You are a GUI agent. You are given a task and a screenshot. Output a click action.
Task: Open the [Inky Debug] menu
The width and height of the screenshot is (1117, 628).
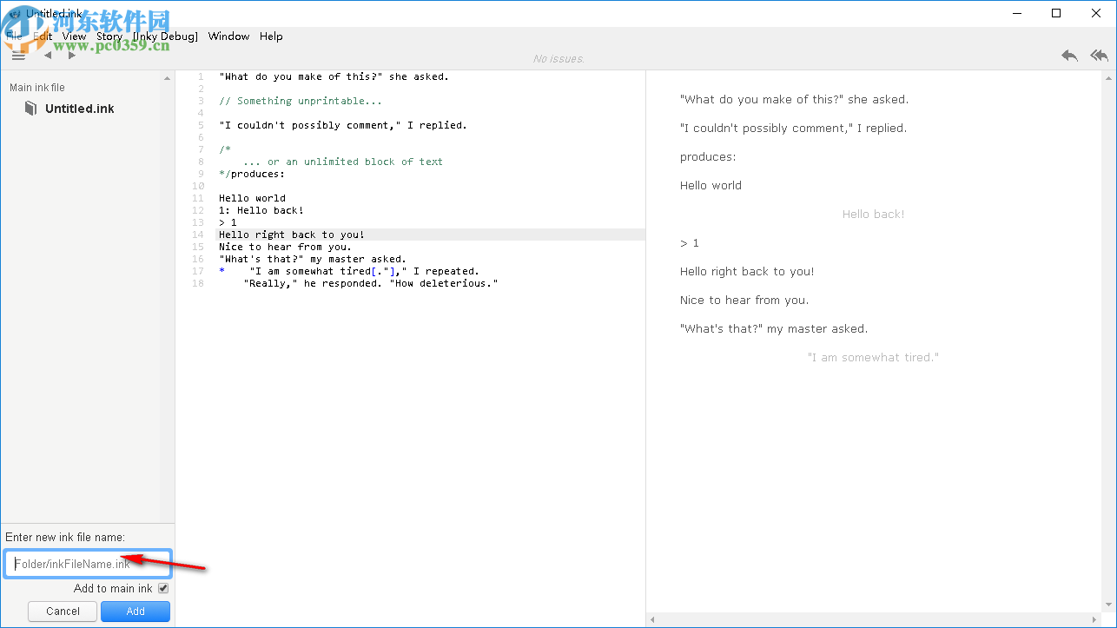(x=166, y=36)
